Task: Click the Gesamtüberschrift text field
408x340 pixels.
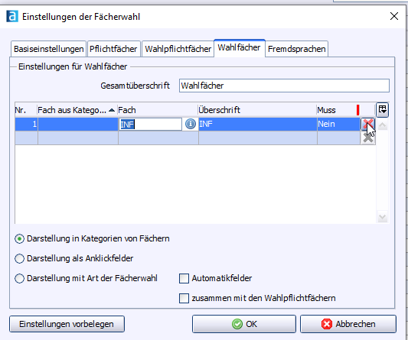Action: (284, 86)
